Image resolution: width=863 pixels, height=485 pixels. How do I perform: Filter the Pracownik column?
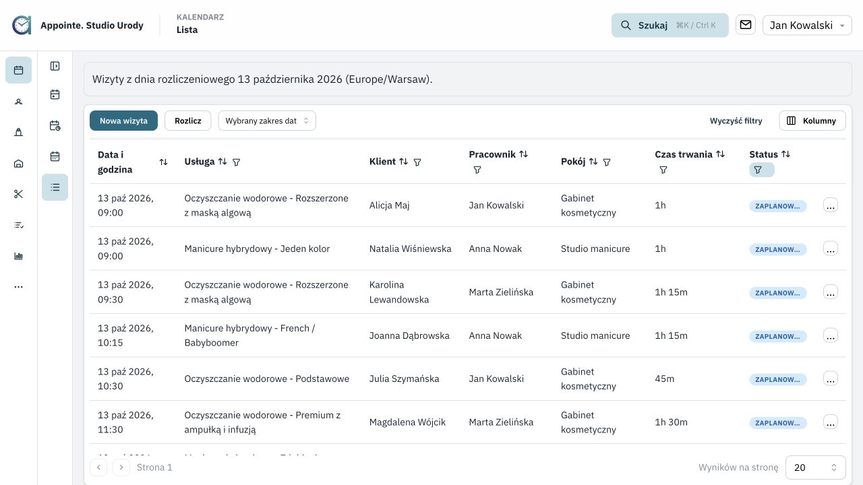(477, 170)
